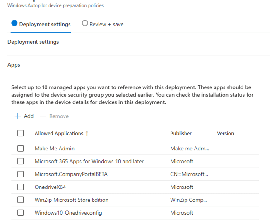Check the Make Me Admin row checkbox
Image resolution: width=270 pixels, height=222 pixels.
[21, 149]
